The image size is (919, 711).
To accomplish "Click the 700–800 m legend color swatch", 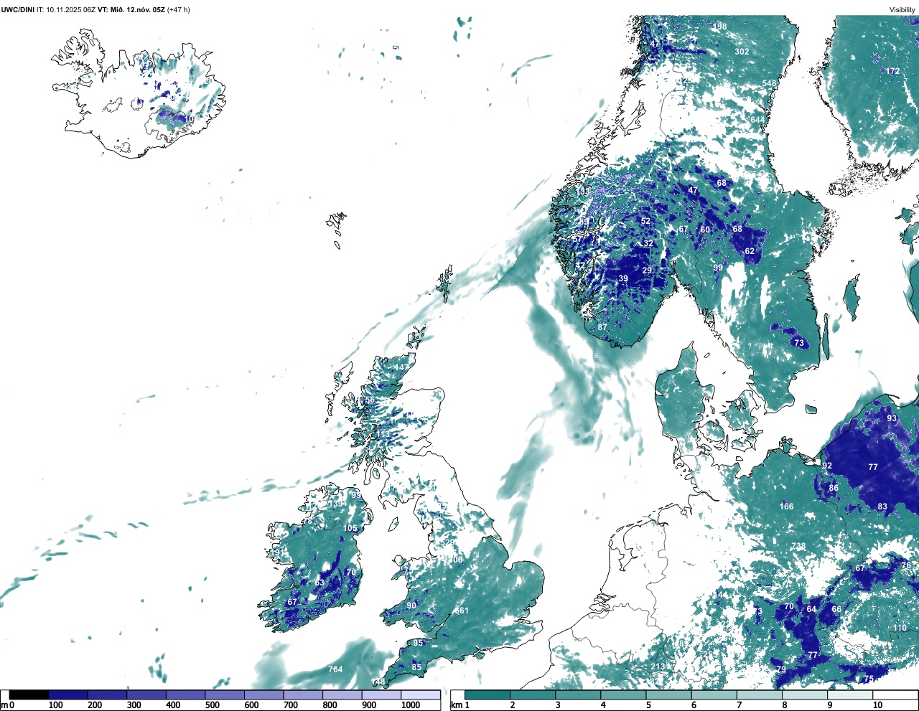I will coord(303,695).
